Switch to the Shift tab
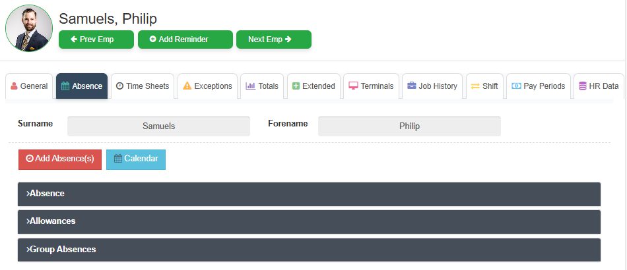 click(484, 86)
